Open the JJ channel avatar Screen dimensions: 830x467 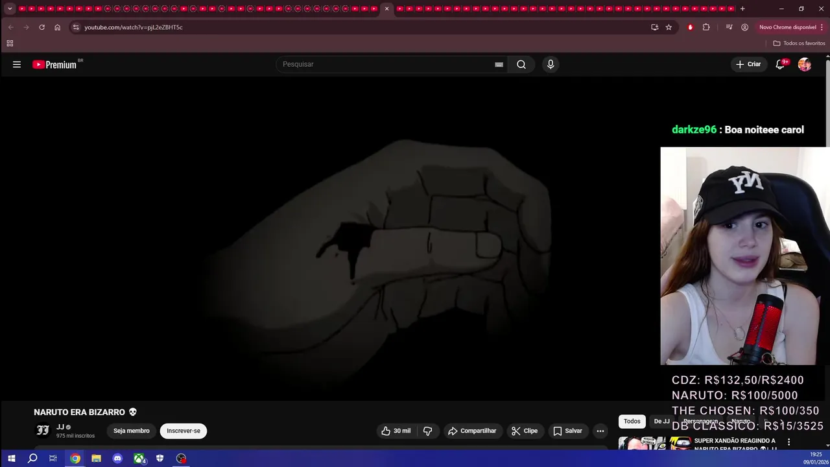click(x=43, y=431)
